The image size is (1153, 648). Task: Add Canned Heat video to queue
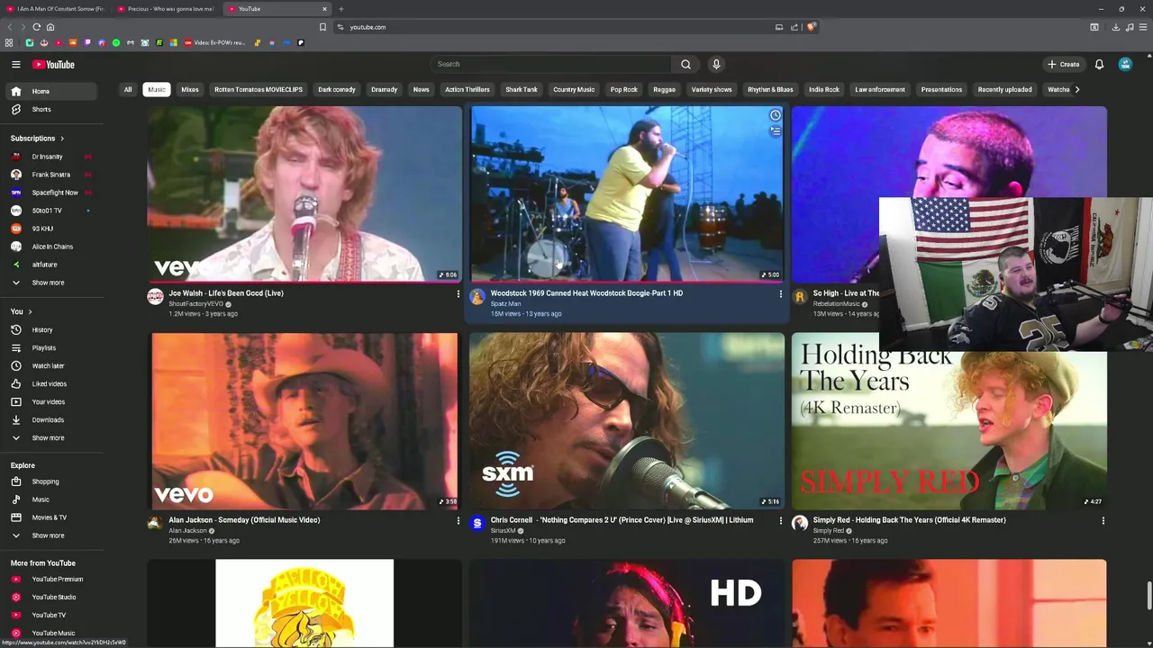point(775,131)
